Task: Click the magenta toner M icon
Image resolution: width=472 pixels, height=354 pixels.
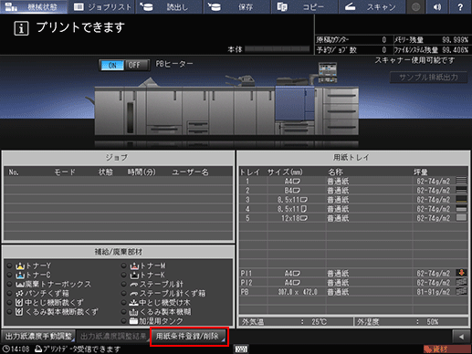Action: (x=134, y=265)
